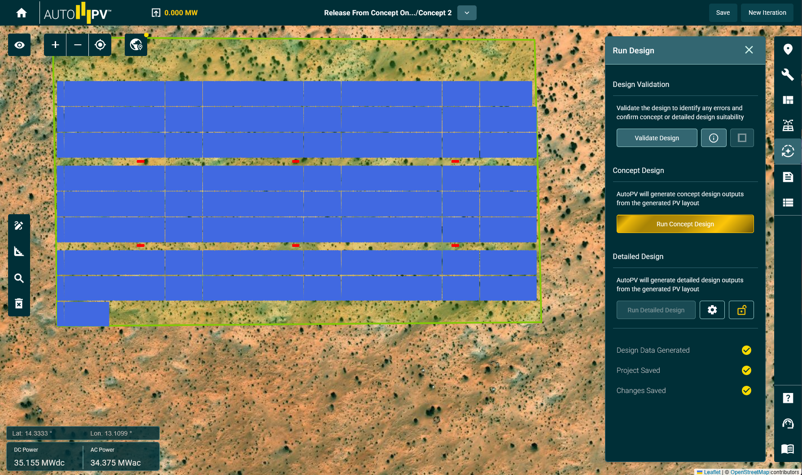The height and width of the screenshot is (475, 802).
Task: Click the Validate Design button
Action: click(657, 138)
